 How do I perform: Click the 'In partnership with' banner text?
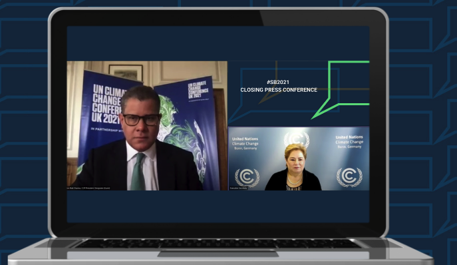106,130
